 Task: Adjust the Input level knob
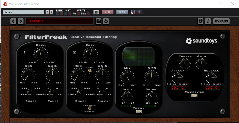(127, 96)
